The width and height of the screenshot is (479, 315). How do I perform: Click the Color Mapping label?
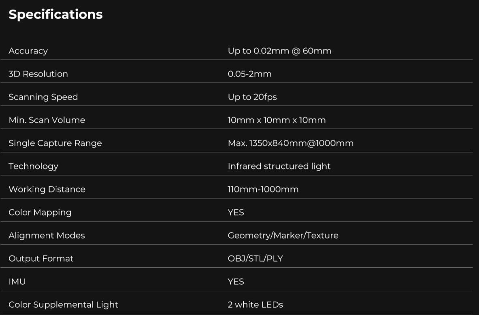tap(40, 213)
